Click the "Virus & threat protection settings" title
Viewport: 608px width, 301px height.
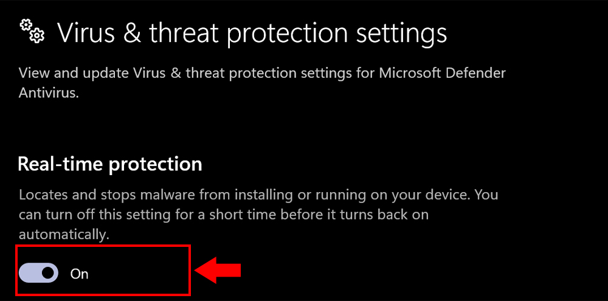click(252, 33)
